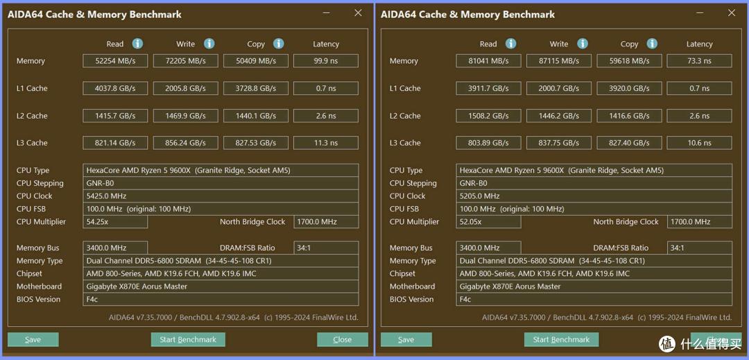Screen dimensions: 749x360
Task: Click CPU Multiplier value 52.05x
Action: click(x=489, y=222)
